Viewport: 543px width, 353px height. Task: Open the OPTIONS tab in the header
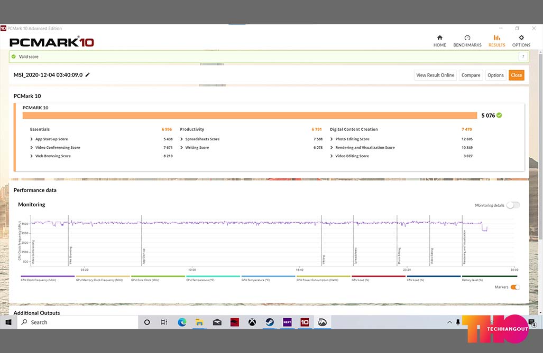(521, 41)
